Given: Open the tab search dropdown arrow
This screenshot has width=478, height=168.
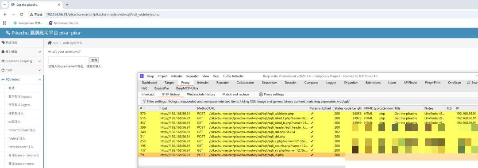Looking at the screenshot, I should 4,4.
